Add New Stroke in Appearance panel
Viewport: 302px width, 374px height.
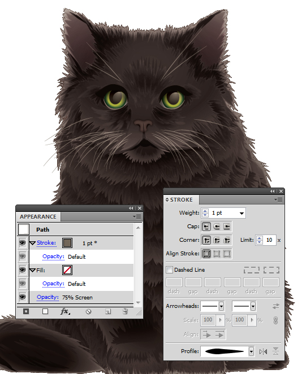26,311
